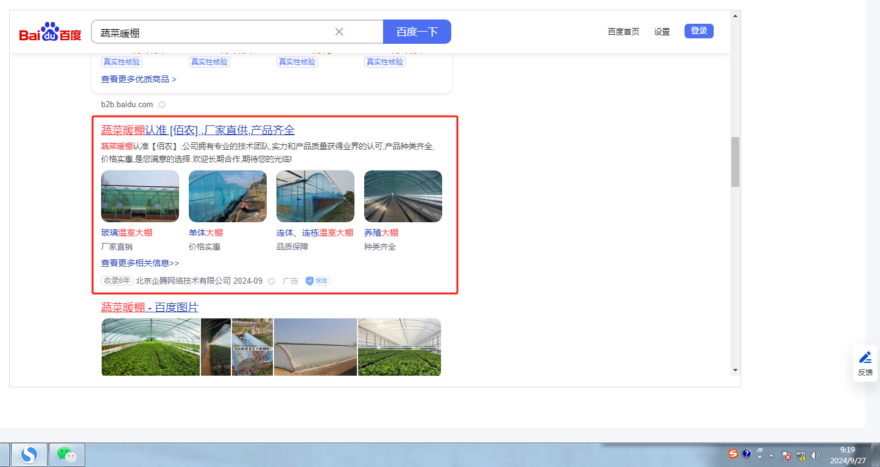The image size is (880, 467).
Task: Open the arrow next to b2b.baidu.com
Action: coord(162,105)
